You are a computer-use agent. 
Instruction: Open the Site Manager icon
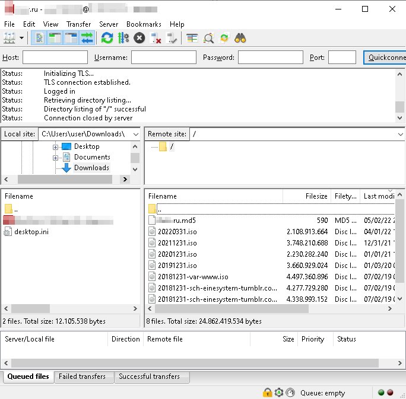tap(9, 39)
